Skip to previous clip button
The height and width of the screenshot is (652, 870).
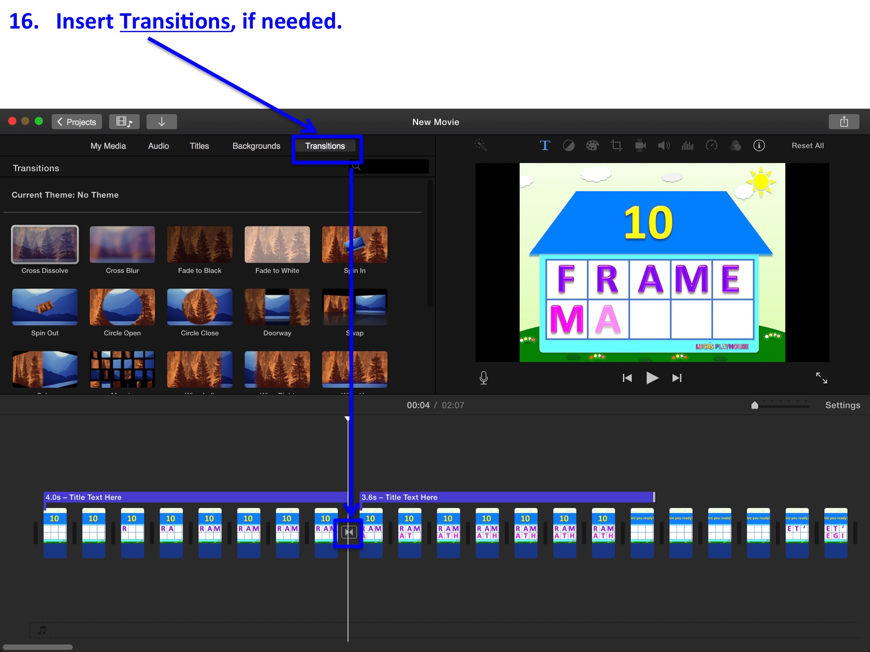(627, 378)
